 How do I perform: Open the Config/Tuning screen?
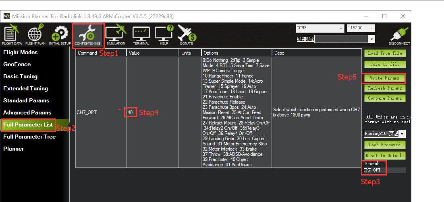[x=87, y=35]
